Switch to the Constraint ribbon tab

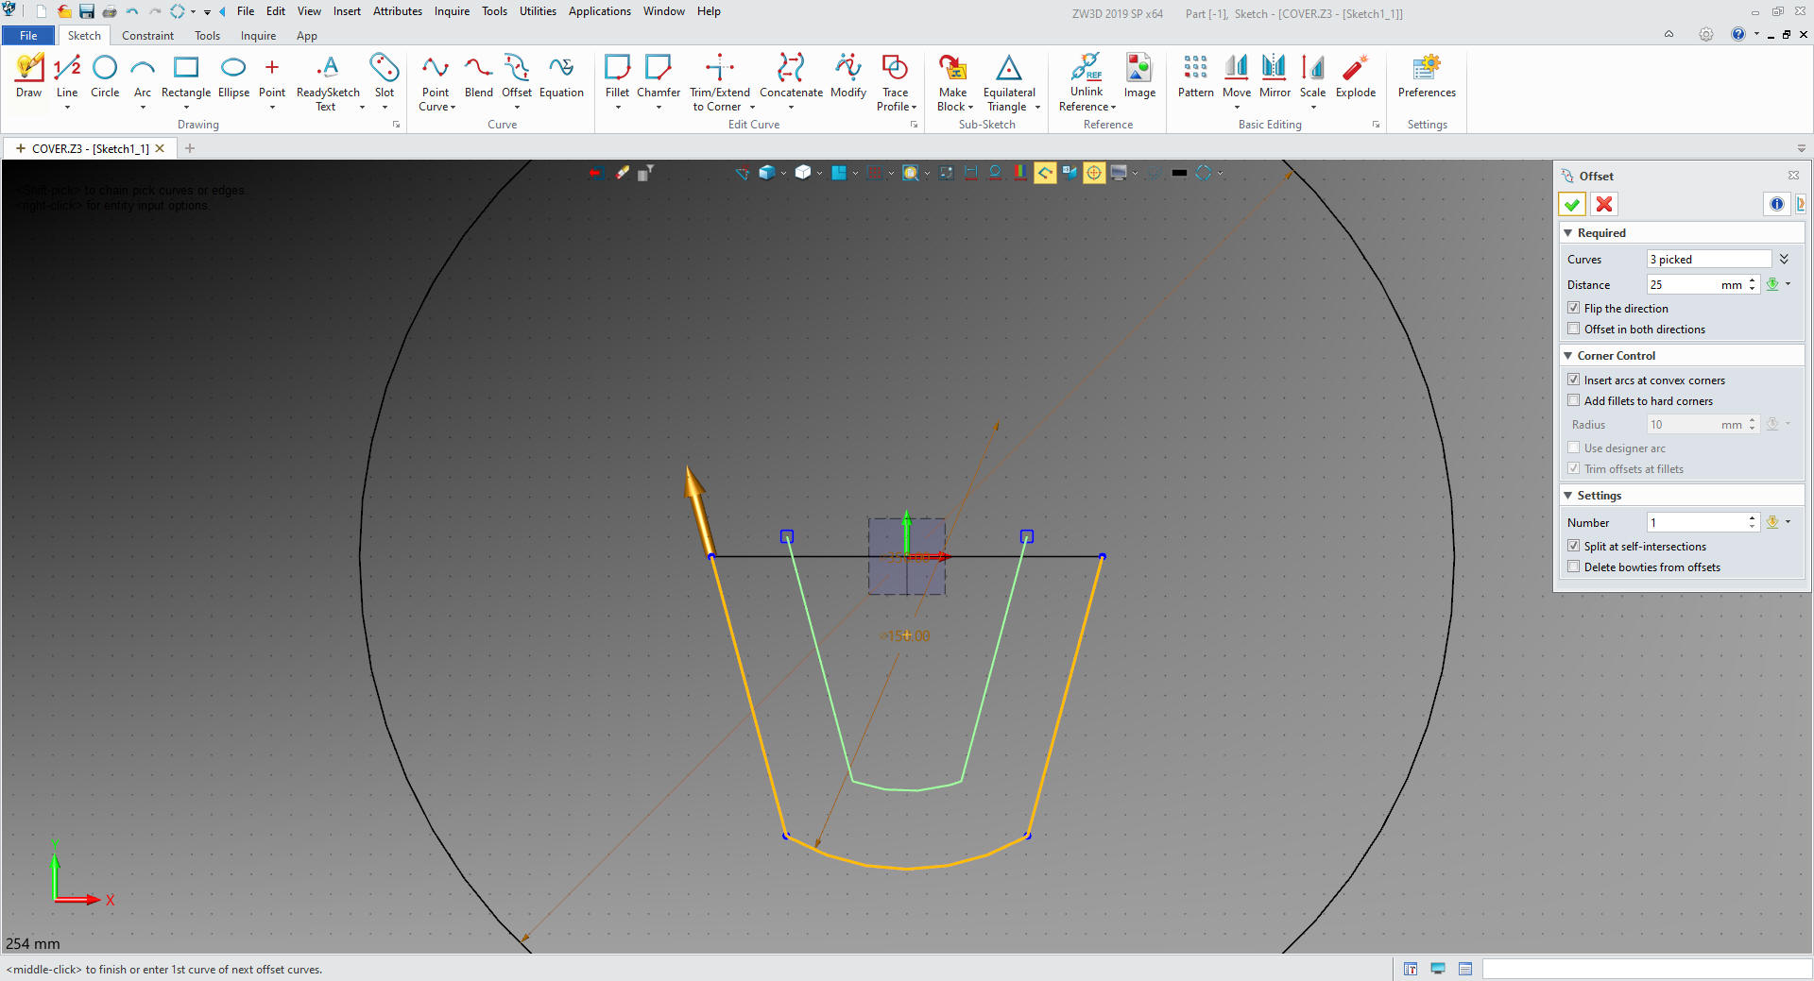147,36
